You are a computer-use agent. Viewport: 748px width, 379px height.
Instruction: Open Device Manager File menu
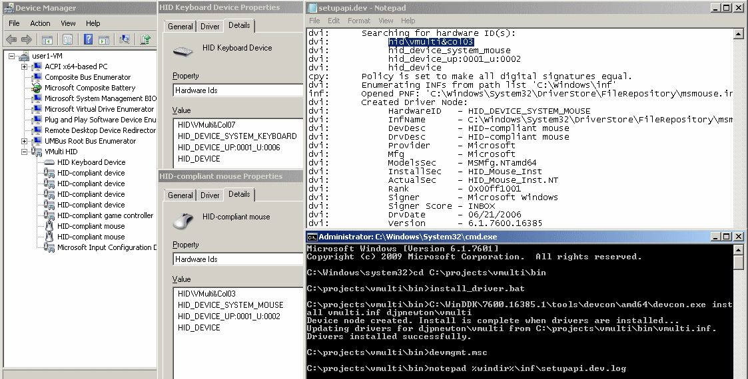[14, 23]
